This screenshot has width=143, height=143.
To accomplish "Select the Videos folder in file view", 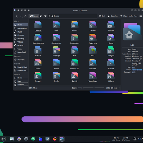I will click(111, 75).
